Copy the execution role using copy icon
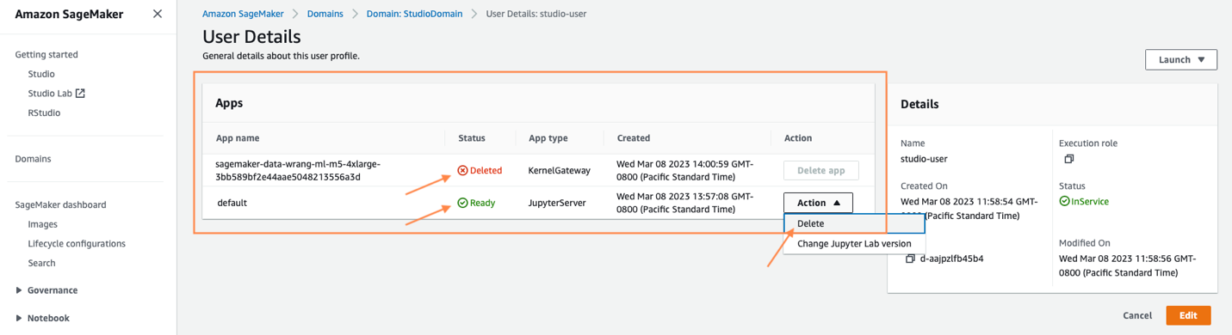1232x335 pixels. pos(1068,159)
